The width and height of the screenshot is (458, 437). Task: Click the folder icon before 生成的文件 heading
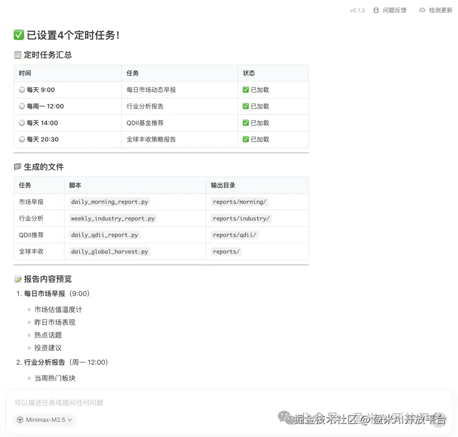click(x=17, y=167)
